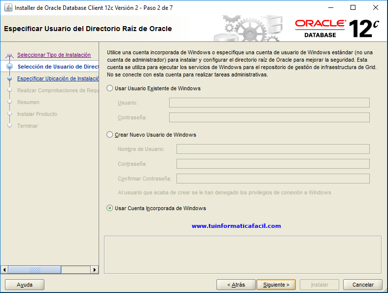Open the Seleccionar Tipo de Instalación step
Viewport: 388px width, 293px height.
[54, 55]
